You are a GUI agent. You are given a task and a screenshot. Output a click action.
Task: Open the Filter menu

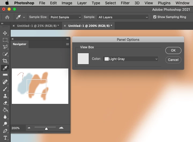pos(125,3)
